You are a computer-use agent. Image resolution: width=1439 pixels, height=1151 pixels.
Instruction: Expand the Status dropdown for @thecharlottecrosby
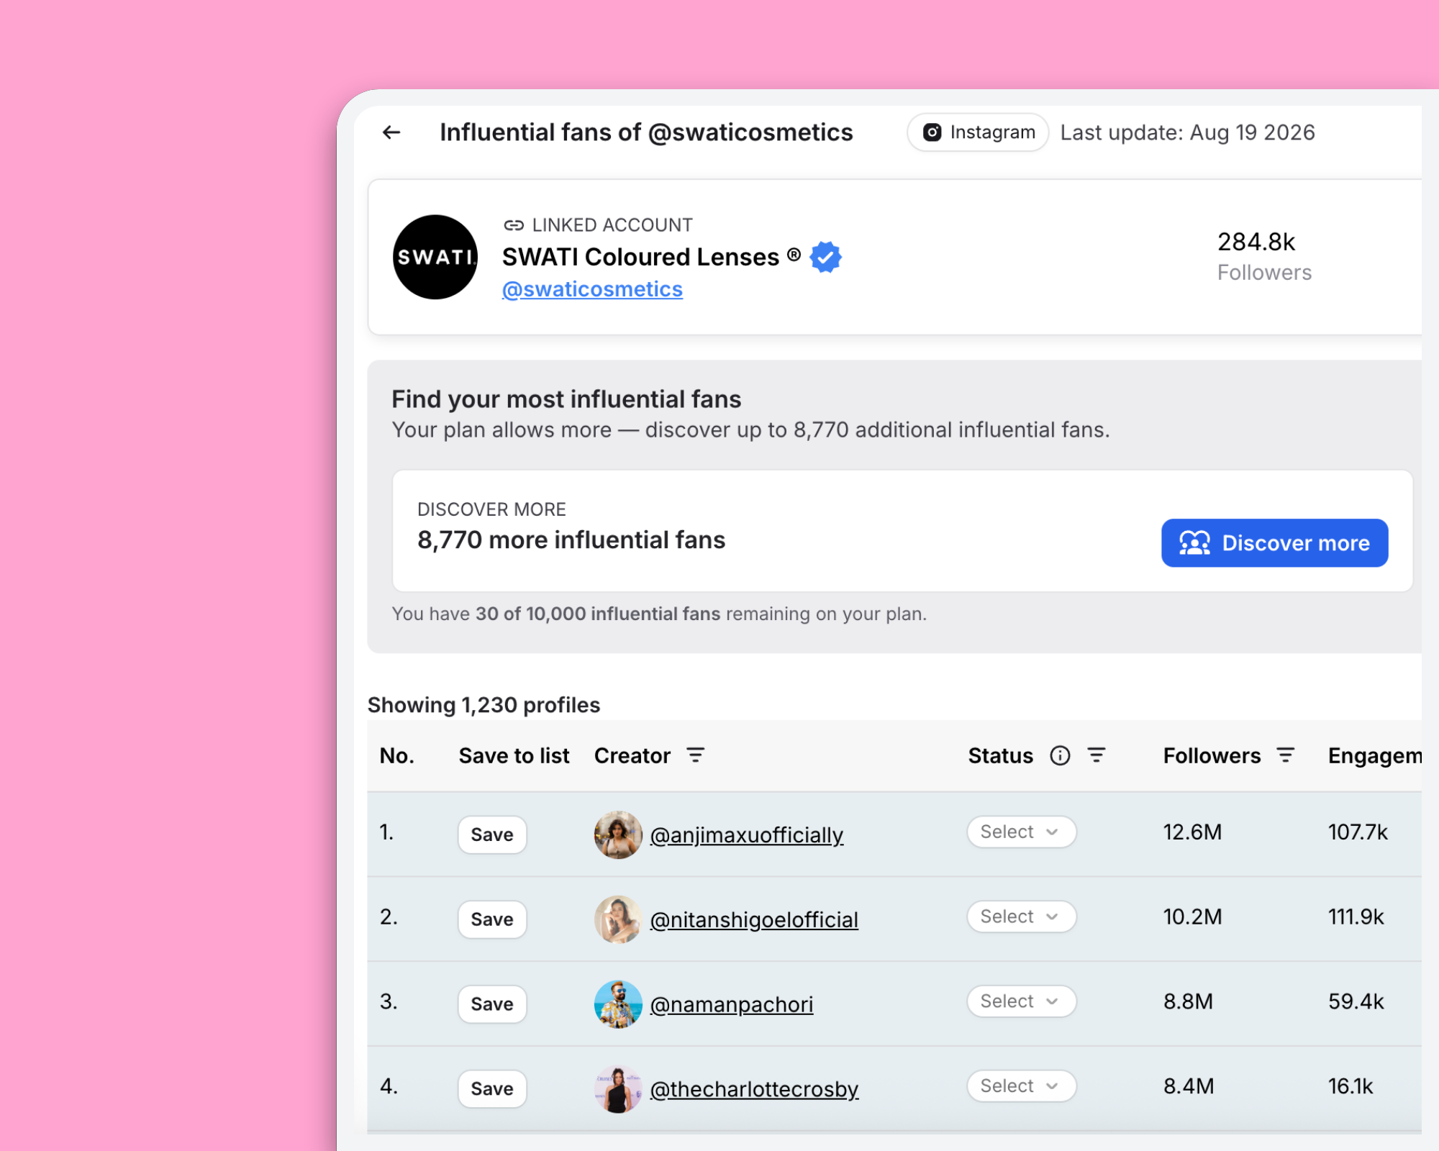(1021, 1086)
